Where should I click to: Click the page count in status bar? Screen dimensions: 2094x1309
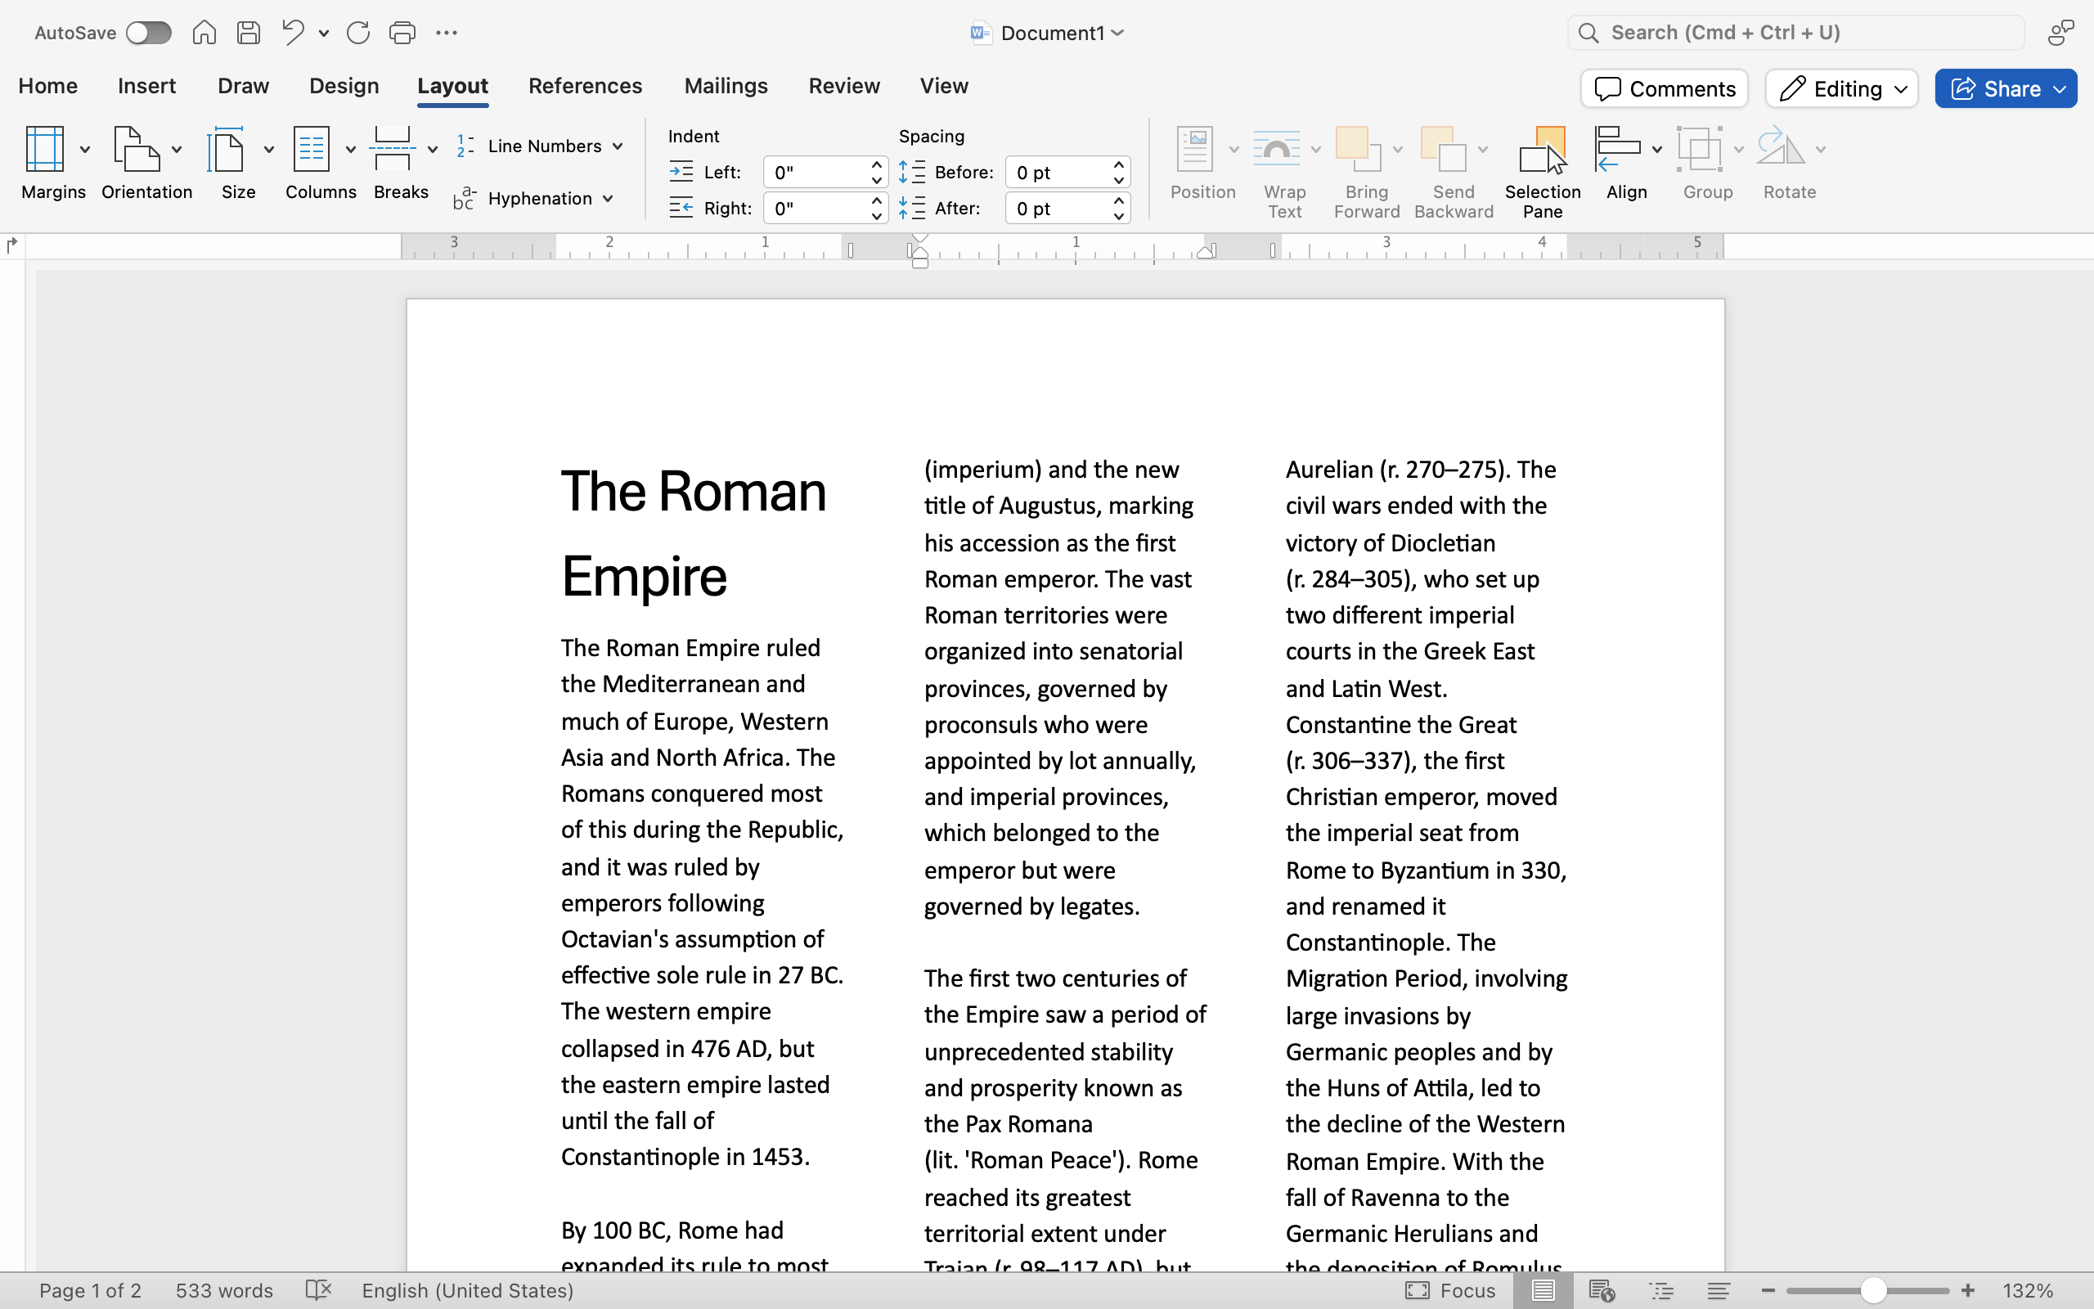tap(90, 1291)
